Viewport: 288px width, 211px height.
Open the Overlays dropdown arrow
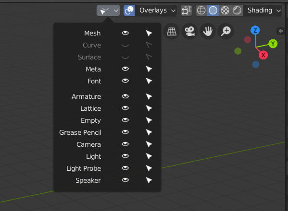coord(173,11)
